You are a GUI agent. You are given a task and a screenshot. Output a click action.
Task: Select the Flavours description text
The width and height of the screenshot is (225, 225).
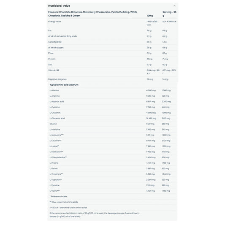[93, 14]
